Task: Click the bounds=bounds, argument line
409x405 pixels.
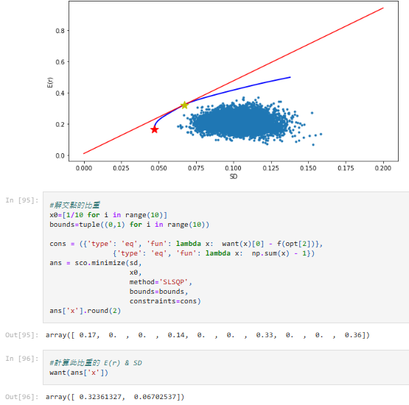Action: (159, 292)
